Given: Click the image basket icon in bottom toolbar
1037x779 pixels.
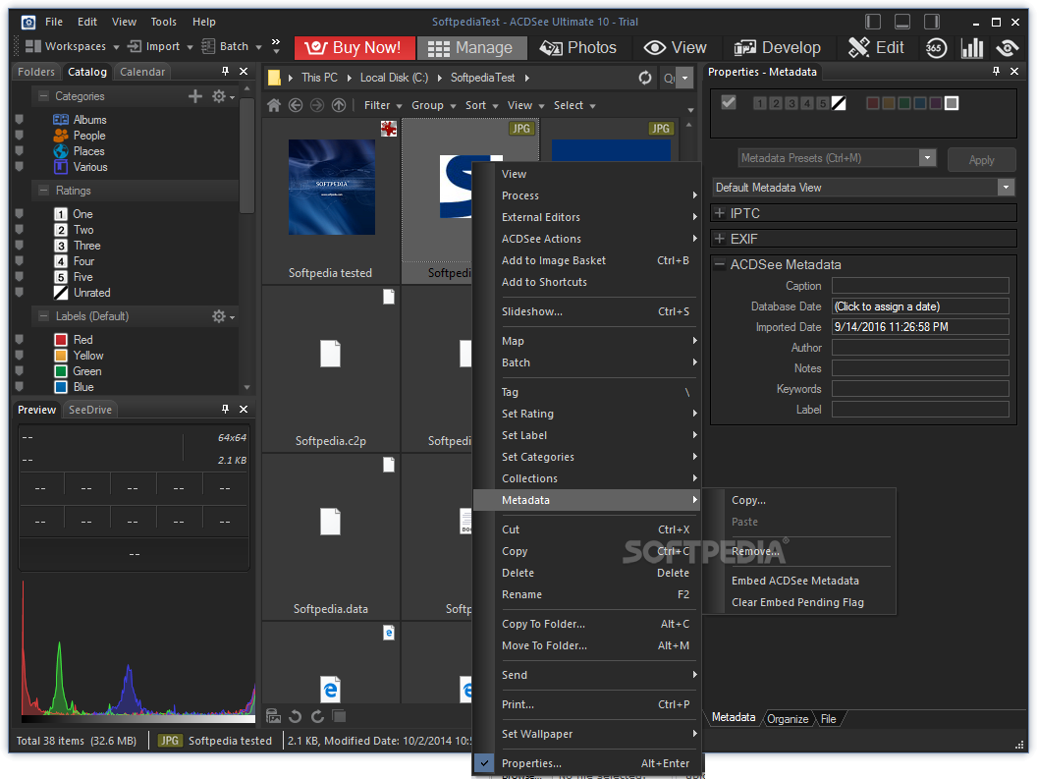Looking at the screenshot, I should (273, 716).
